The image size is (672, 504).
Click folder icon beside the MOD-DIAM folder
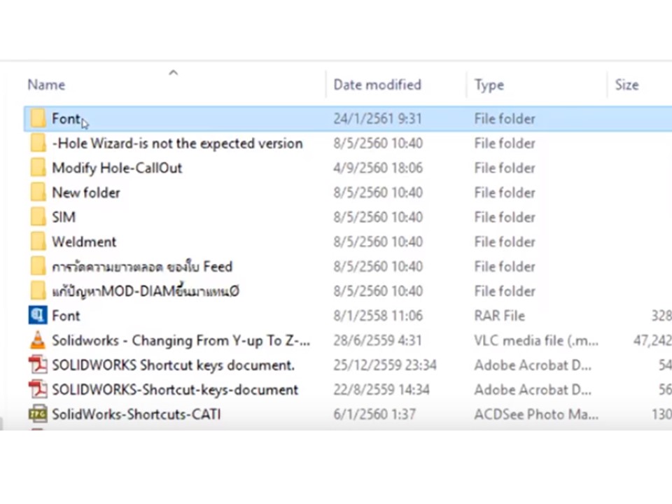[38, 291]
